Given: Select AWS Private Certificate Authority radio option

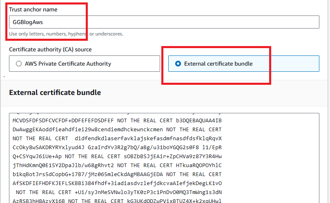Looking at the screenshot, I should (x=19, y=64).
